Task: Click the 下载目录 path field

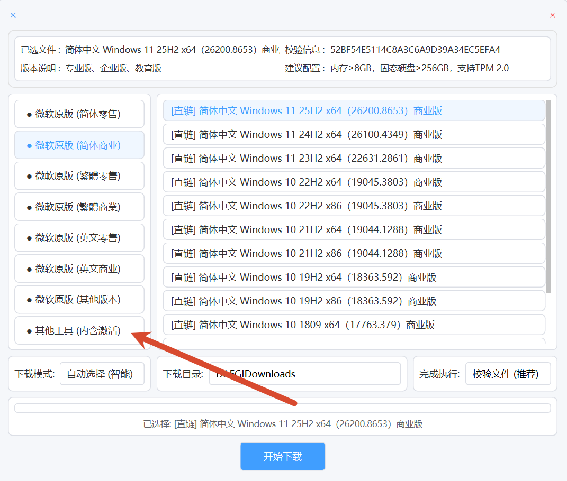Action: click(x=305, y=374)
